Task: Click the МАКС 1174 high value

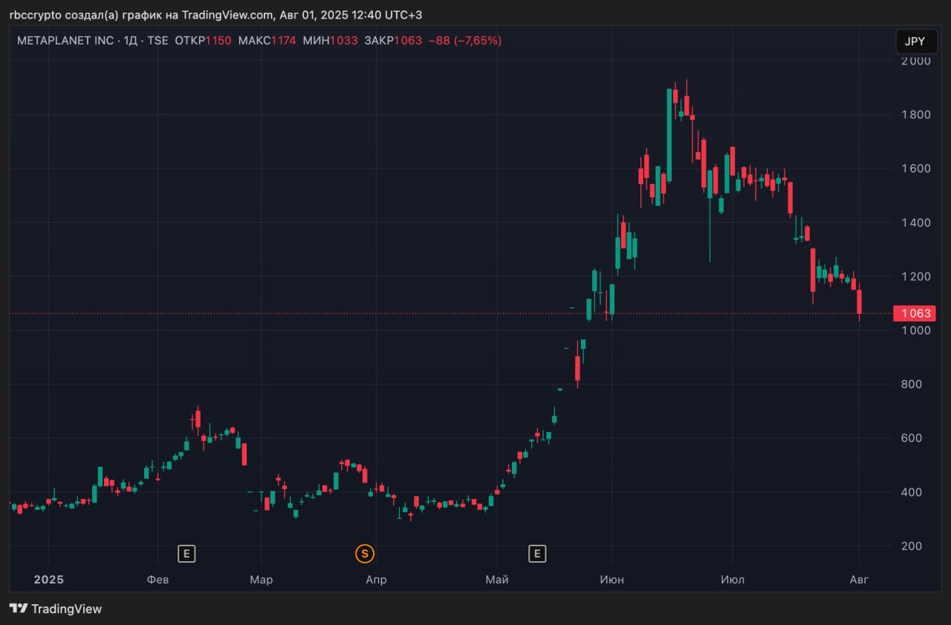Action: 267,41
